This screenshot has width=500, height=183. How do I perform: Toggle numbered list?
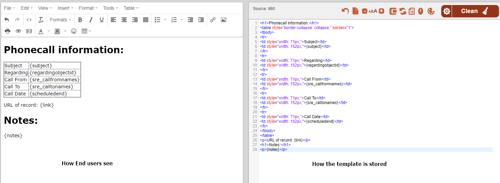pos(174,20)
